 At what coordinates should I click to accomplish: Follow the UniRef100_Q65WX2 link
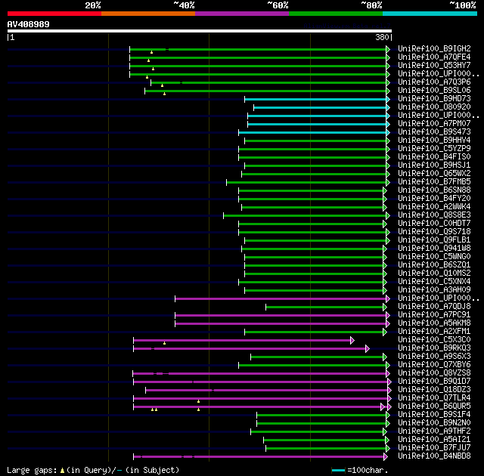point(434,174)
